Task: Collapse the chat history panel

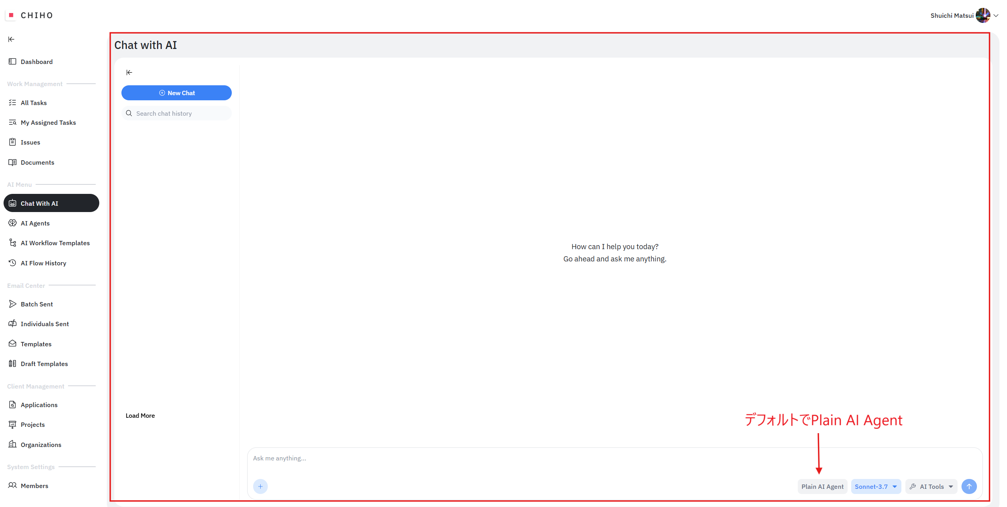Action: click(129, 72)
